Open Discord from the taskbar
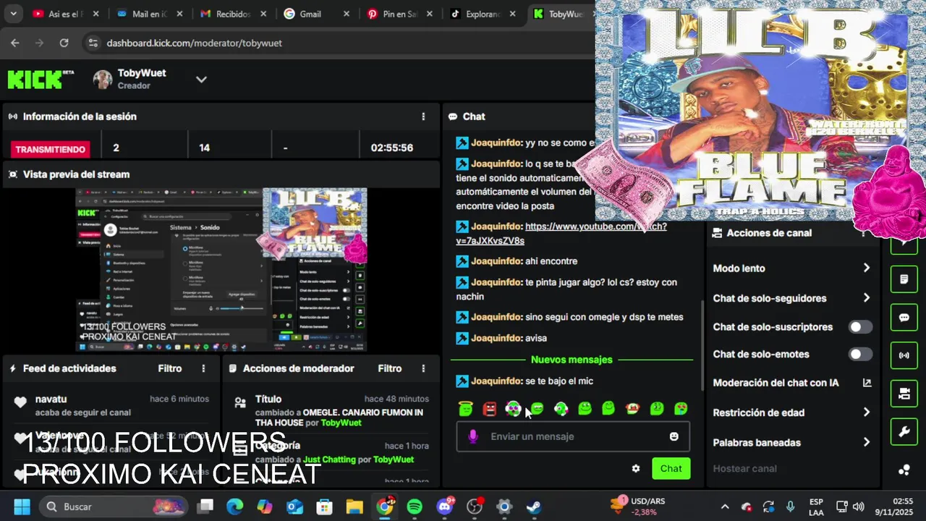926x521 pixels. [444, 507]
